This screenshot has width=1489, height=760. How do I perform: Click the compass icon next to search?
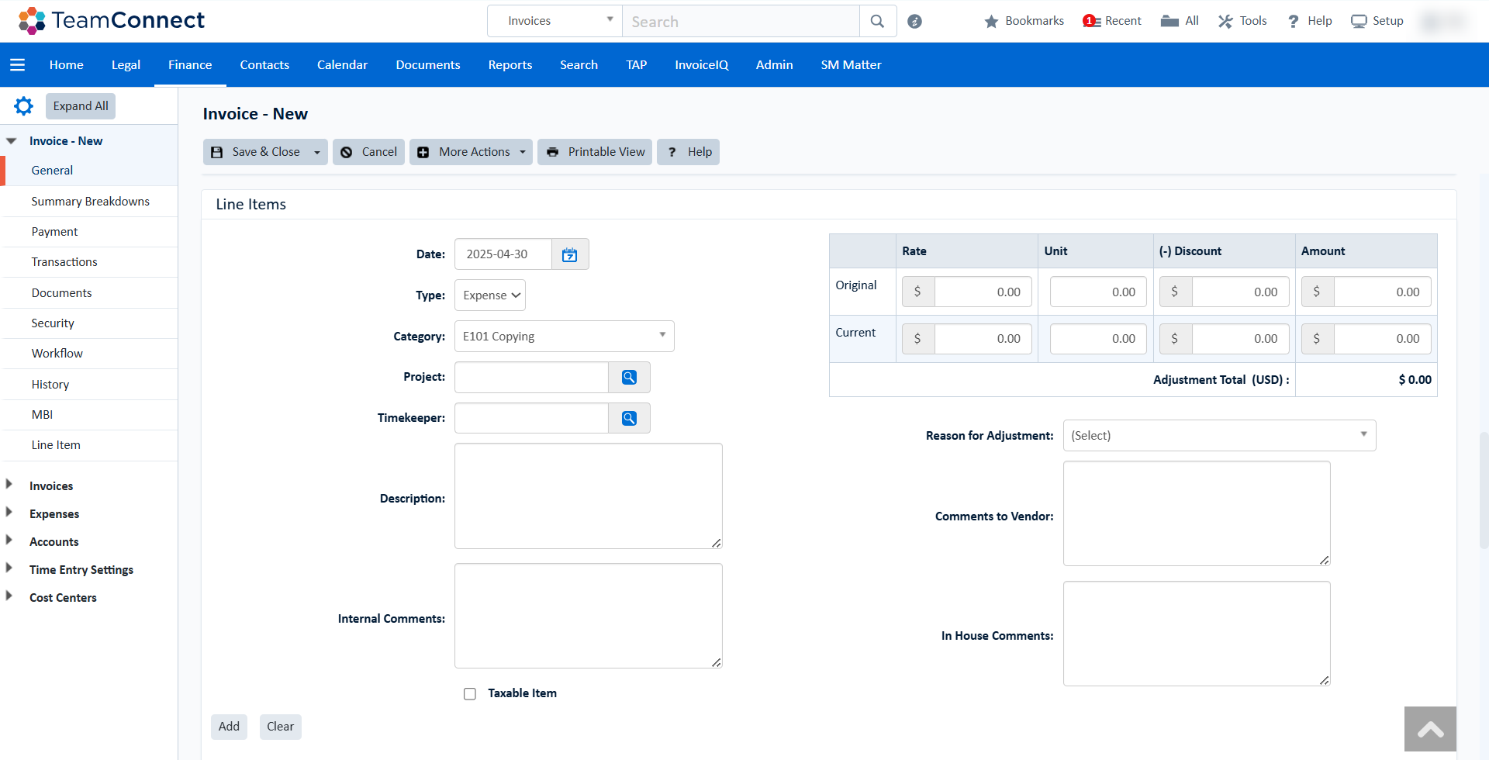[915, 21]
